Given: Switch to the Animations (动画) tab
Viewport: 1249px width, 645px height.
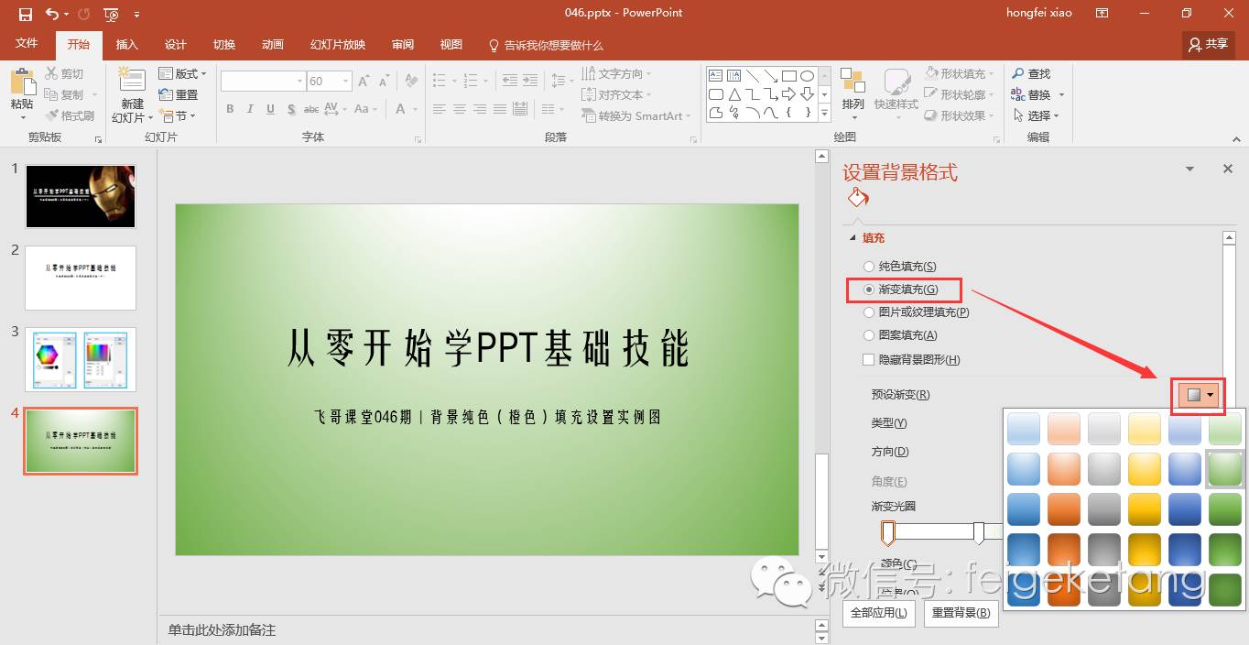Looking at the screenshot, I should tap(272, 44).
